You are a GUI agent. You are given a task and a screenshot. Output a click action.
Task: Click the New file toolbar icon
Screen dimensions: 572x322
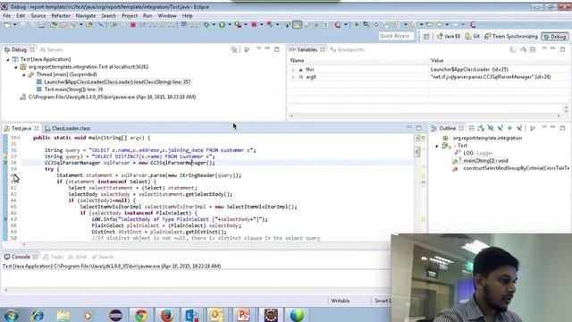7,25
